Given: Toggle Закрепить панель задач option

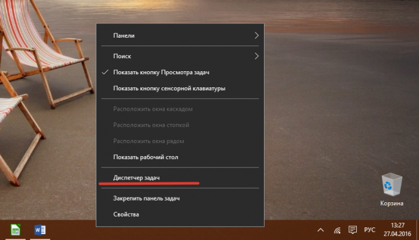Looking at the screenshot, I should coord(146,198).
